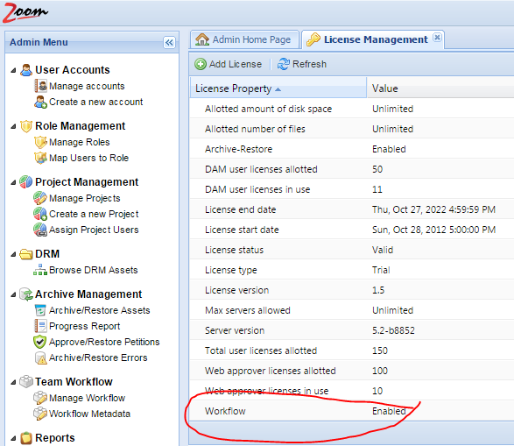Sort by the License Property column header

click(x=278, y=88)
